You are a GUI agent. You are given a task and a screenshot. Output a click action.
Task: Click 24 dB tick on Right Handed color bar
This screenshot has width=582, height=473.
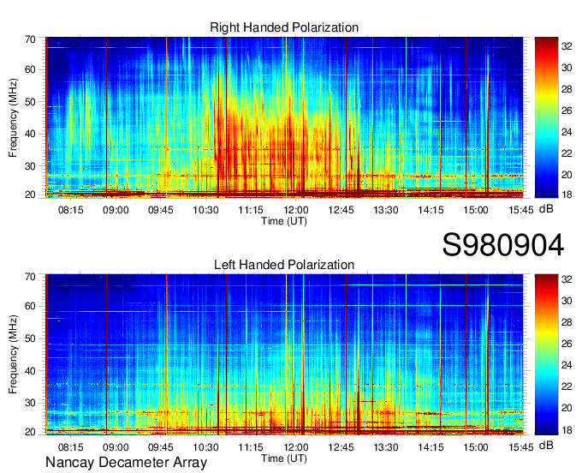pyautogui.click(x=567, y=132)
